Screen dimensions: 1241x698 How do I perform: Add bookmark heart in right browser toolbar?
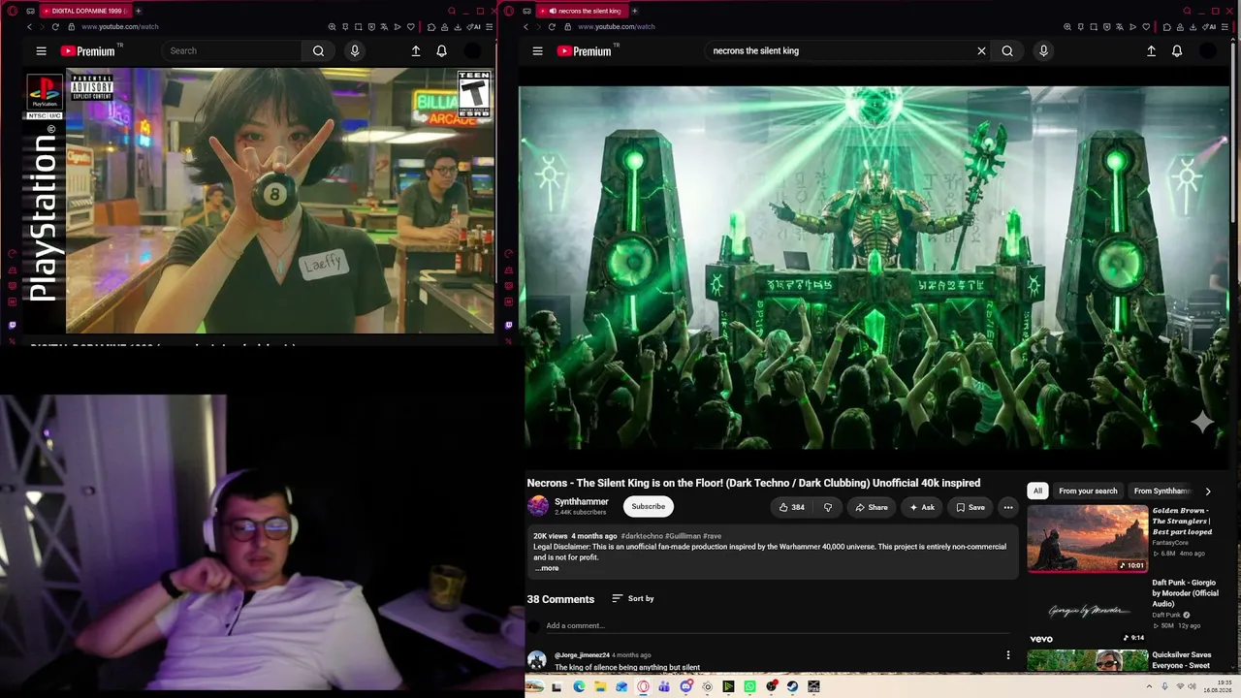pos(1147,27)
